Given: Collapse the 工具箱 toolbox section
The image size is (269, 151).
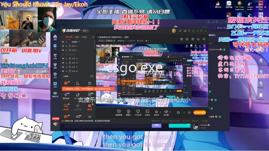Looking at the screenshot, I should coord(92,76).
